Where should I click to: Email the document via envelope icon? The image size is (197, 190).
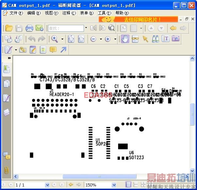40,28
